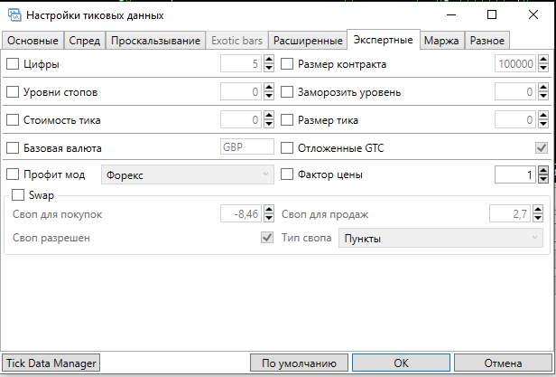Screen dimensions: 556x377
Task: Open the Профит мод Форекс dropdown
Action: 188,174
